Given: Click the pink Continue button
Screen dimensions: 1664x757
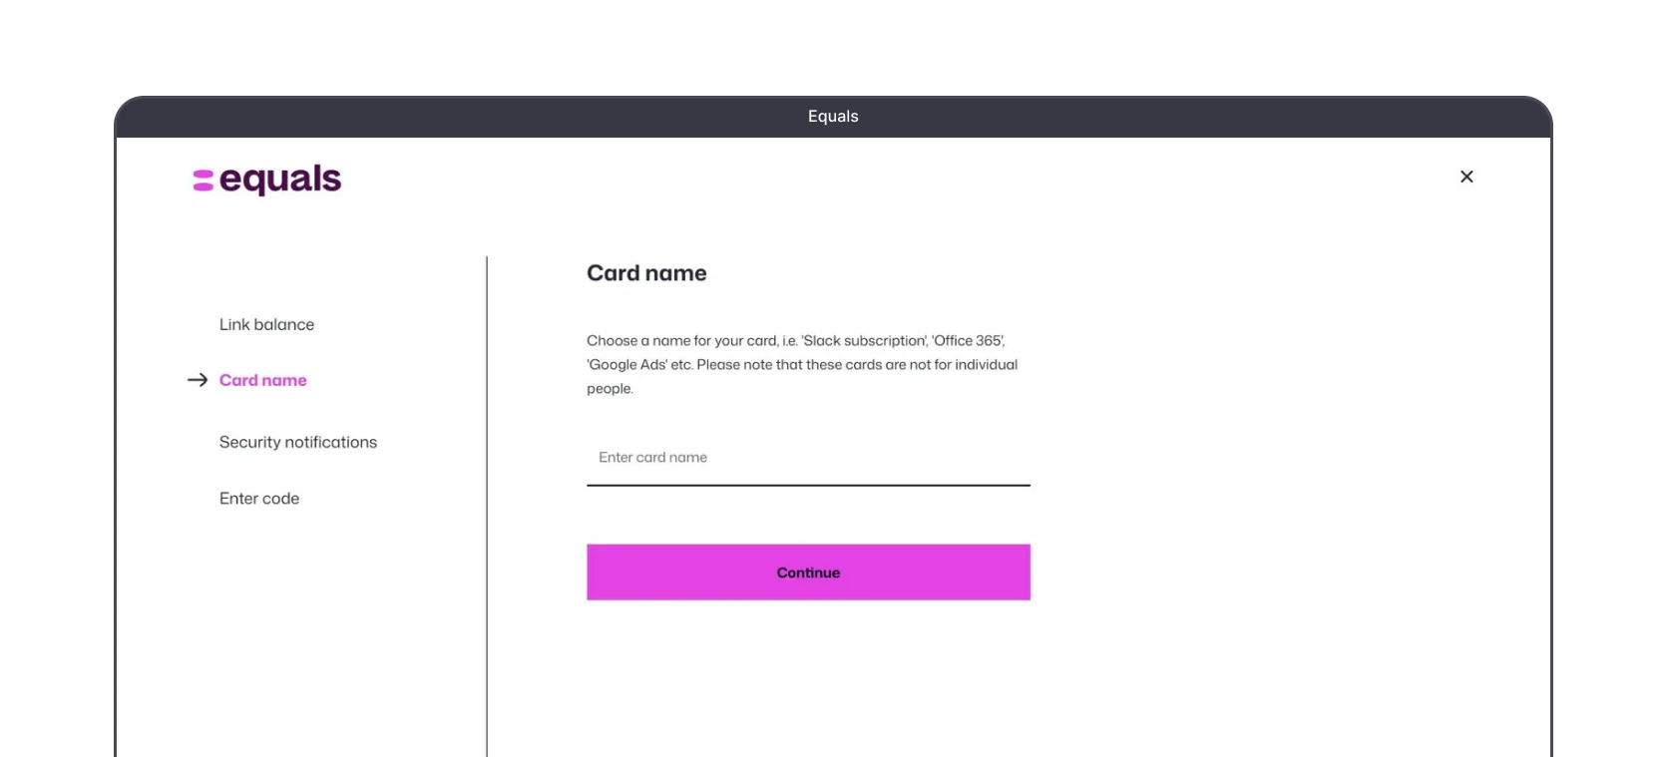Looking at the screenshot, I should pos(808,572).
